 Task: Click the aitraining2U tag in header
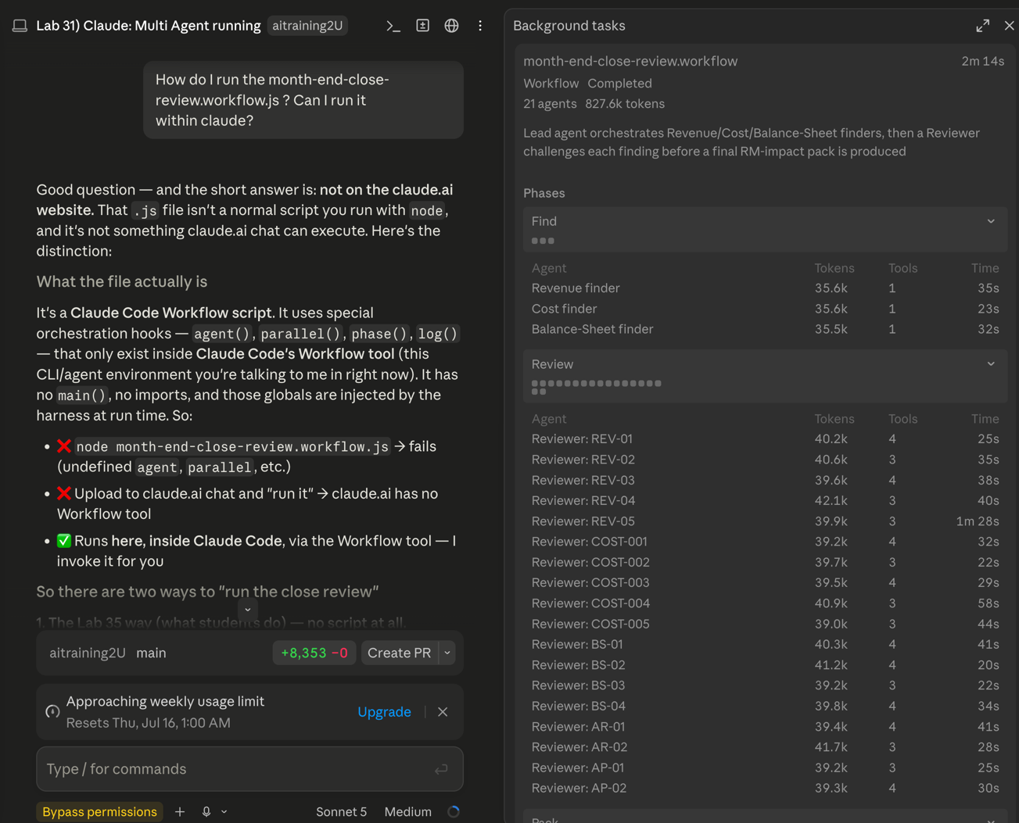tap(307, 26)
